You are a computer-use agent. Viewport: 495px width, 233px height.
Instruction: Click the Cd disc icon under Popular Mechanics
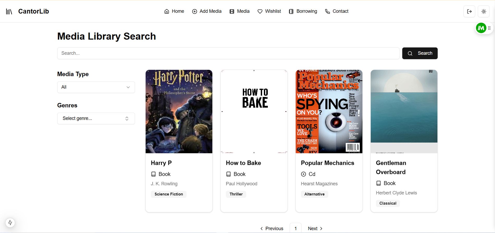[304, 174]
